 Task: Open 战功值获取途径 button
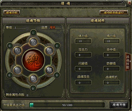pos(114,12)
